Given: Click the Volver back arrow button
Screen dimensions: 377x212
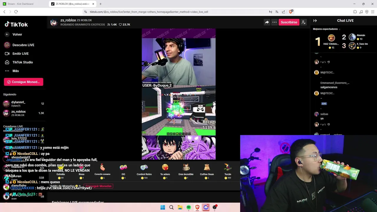Looking at the screenshot, I should point(7,34).
